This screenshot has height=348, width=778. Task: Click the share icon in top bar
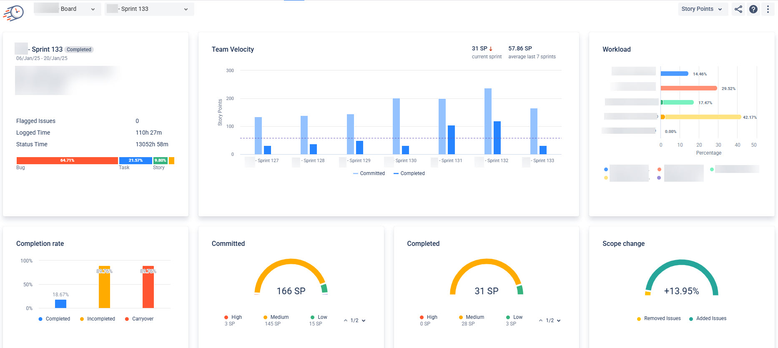pos(738,9)
